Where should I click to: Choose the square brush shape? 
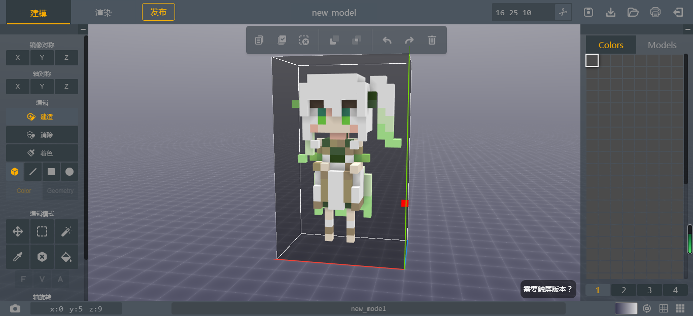click(x=51, y=172)
